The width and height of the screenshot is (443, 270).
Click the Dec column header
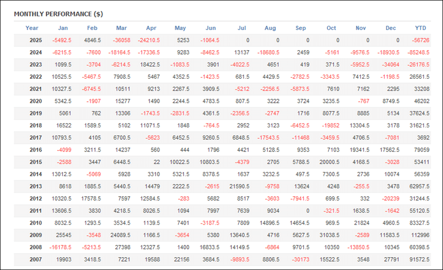[x=391, y=28]
